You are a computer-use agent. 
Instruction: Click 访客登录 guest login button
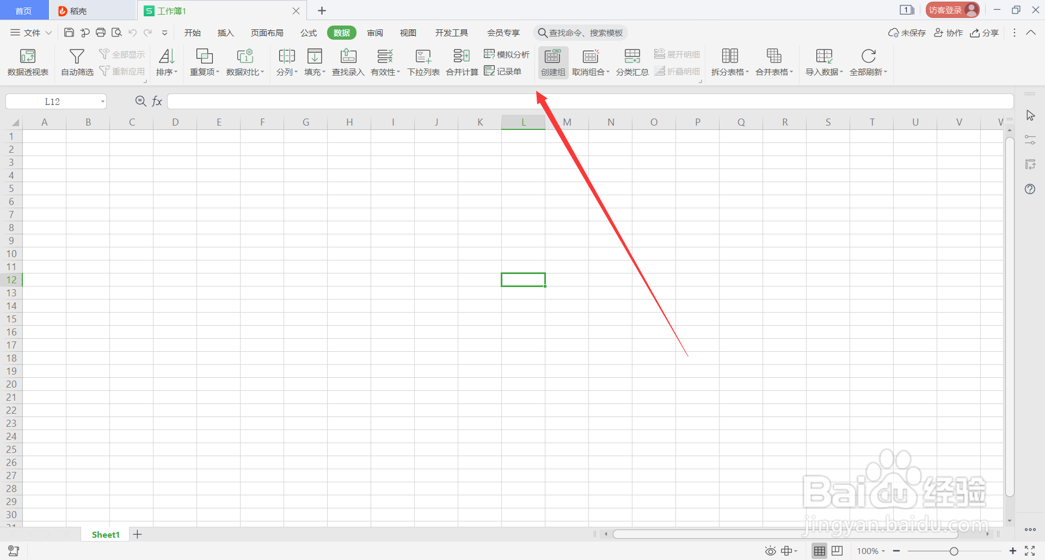[952, 10]
